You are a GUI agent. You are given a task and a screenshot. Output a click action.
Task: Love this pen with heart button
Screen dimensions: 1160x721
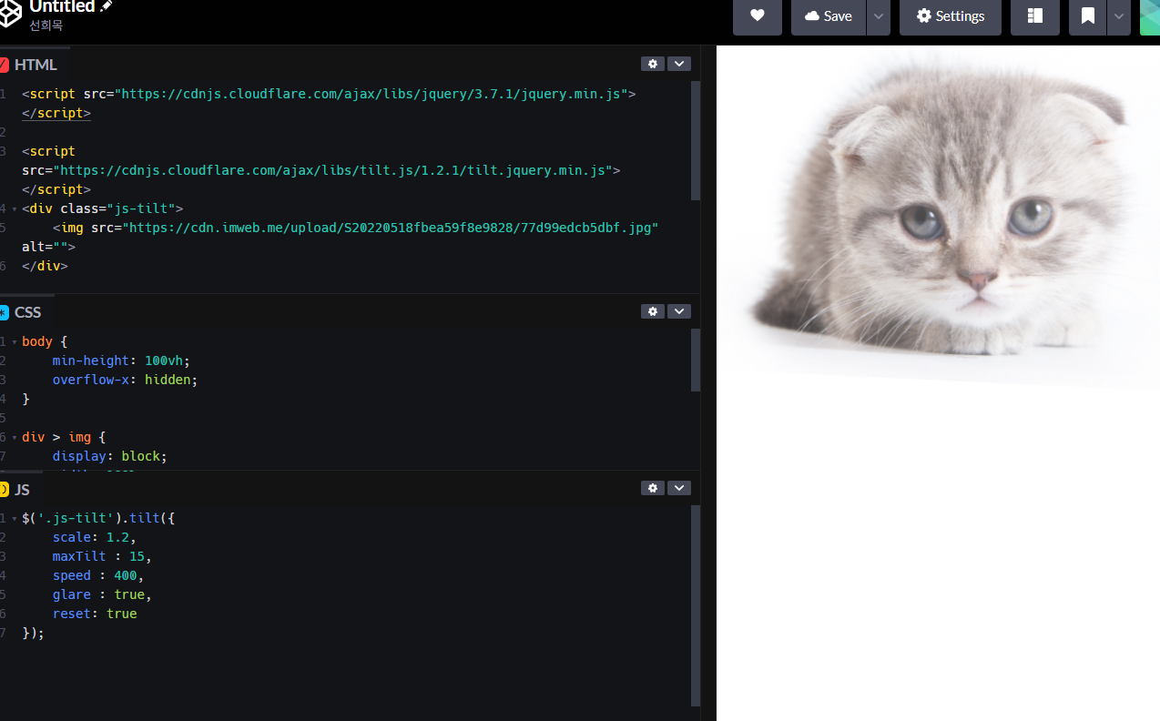758,15
